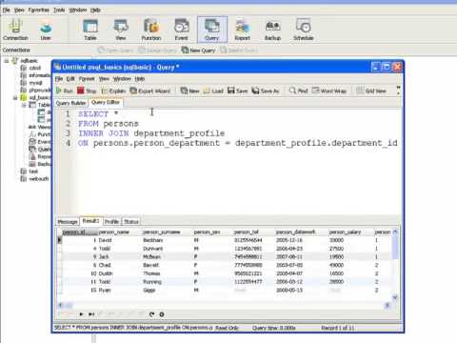
Task: Jump to last record navigation button
Action: [x=91, y=314]
